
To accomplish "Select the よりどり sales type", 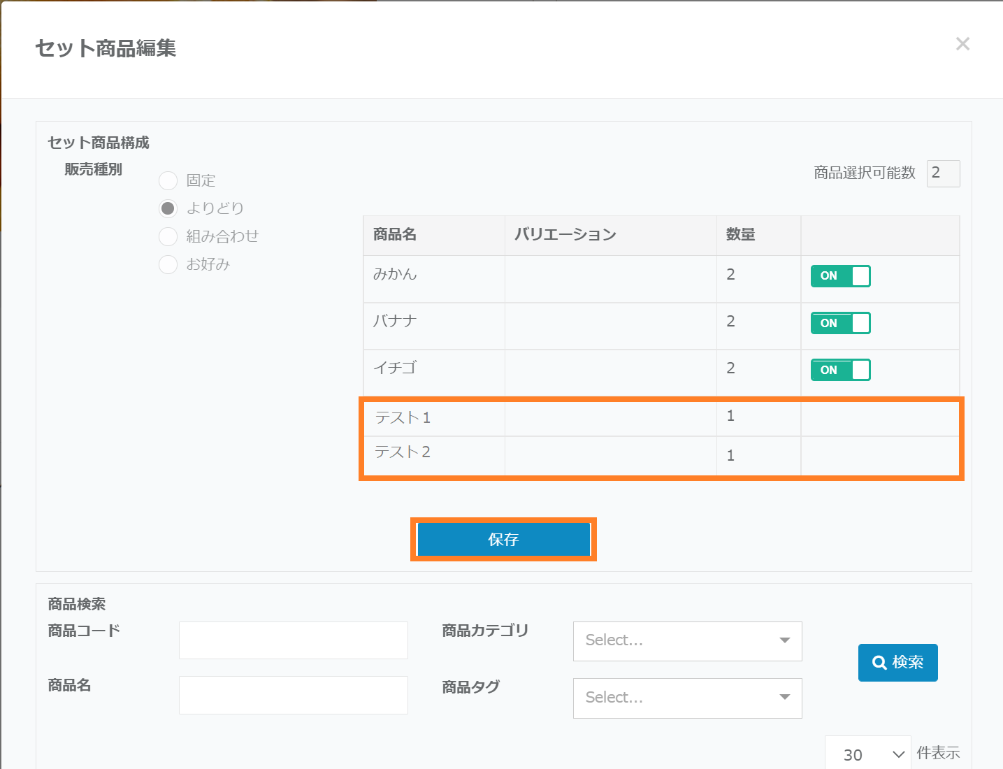I will (x=168, y=208).
